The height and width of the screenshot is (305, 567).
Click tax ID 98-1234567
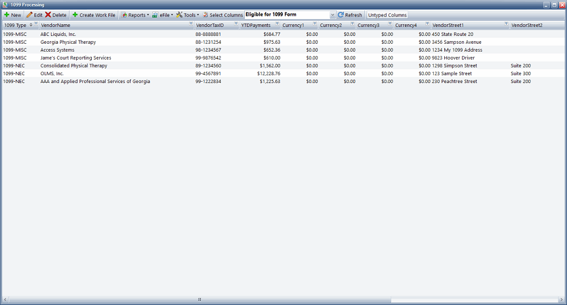click(208, 50)
